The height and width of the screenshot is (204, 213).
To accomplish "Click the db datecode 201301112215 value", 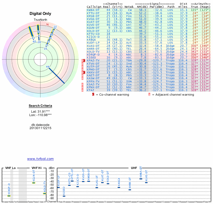I will tap(40, 128).
